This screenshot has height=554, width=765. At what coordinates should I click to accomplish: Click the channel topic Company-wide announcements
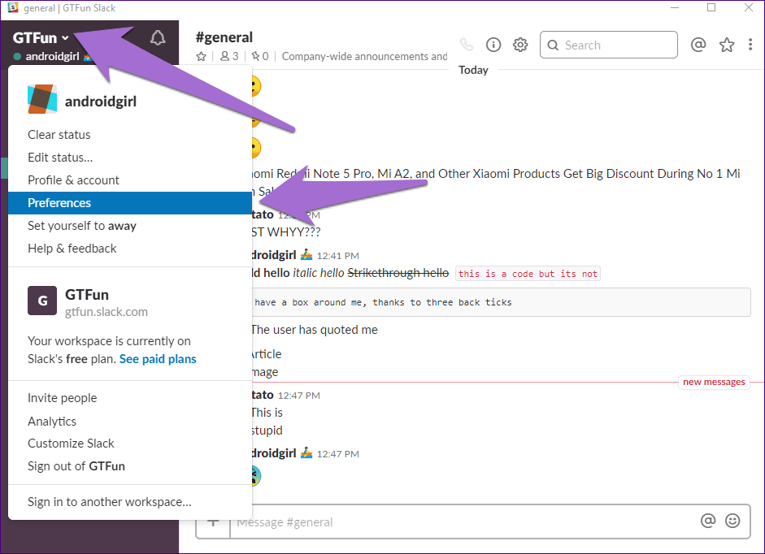click(364, 57)
